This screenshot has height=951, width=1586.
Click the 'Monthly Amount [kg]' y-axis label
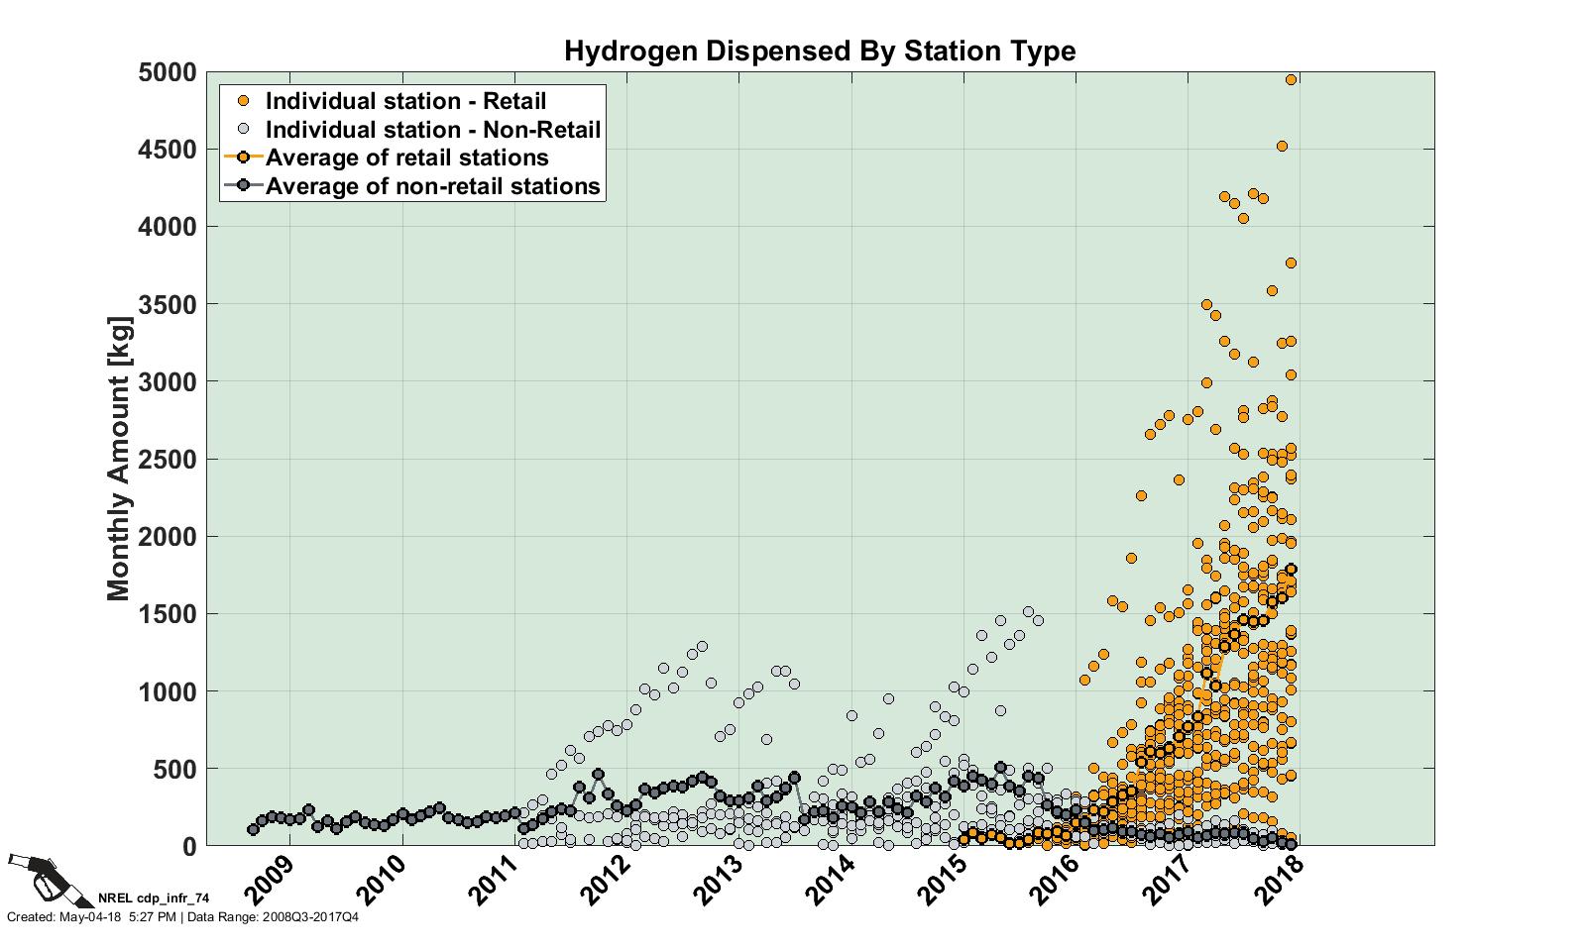click(118, 459)
